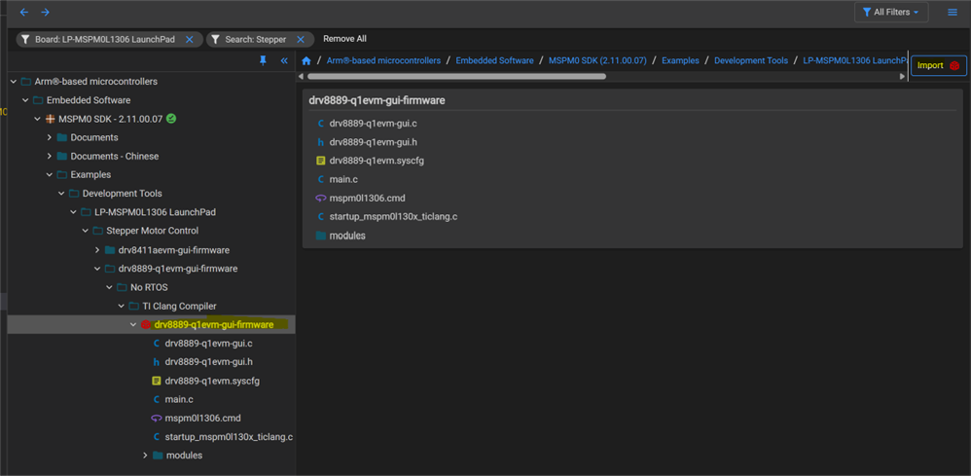The width and height of the screenshot is (971, 476).
Task: Go forward with the right arrow
Action: 45,13
